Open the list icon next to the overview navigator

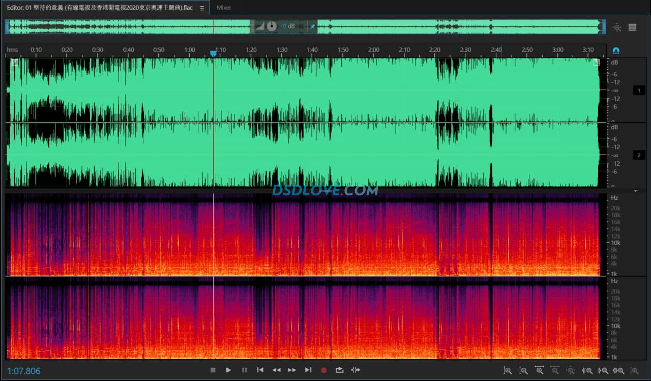[x=632, y=27]
